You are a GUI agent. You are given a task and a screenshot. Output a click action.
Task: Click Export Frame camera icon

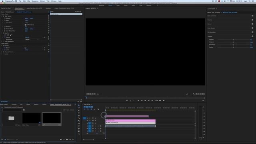click(164, 100)
